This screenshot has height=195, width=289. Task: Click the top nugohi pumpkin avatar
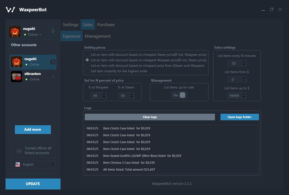pyautogui.click(x=15, y=32)
